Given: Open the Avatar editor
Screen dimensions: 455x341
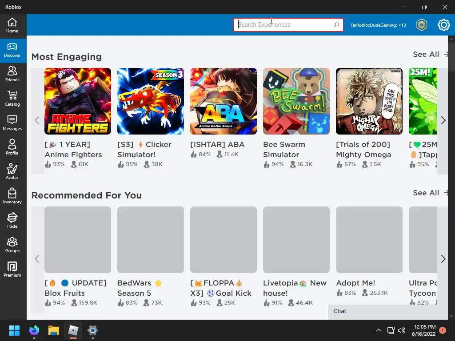Looking at the screenshot, I should 12,172.
